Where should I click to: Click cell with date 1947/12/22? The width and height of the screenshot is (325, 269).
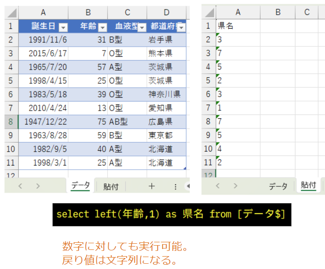(43, 122)
